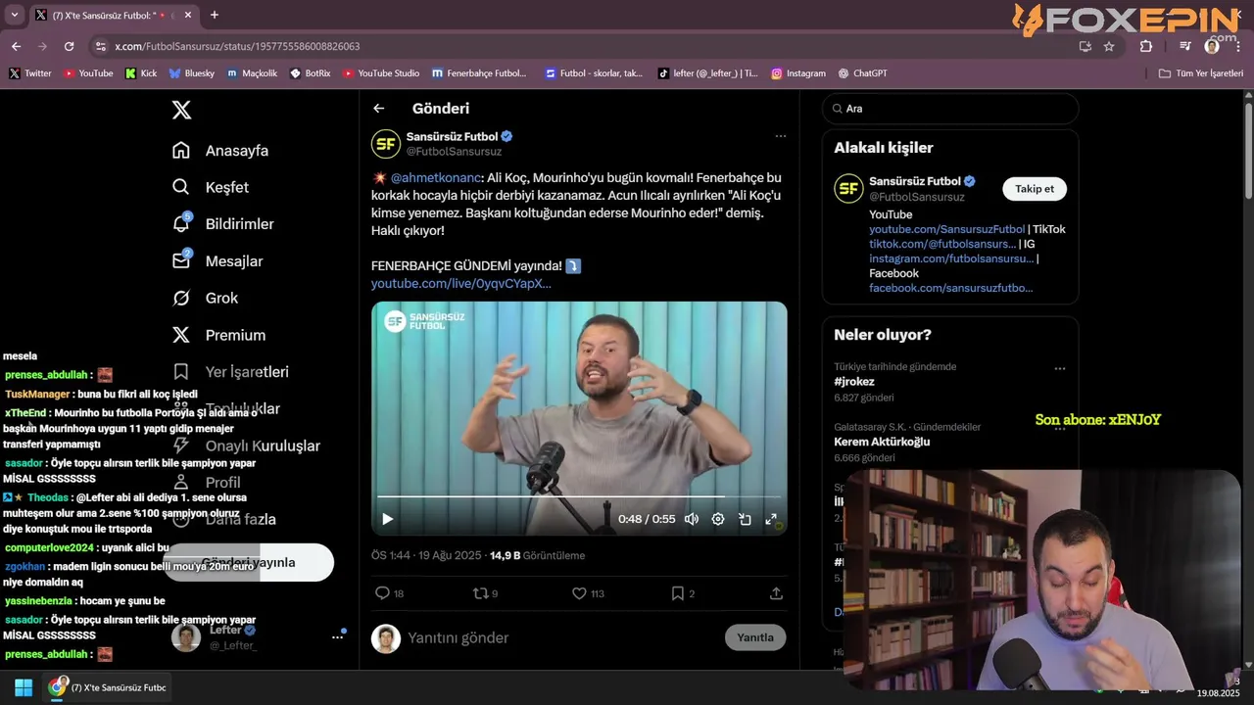Open the Maçkolik bookmark

[x=253, y=73]
